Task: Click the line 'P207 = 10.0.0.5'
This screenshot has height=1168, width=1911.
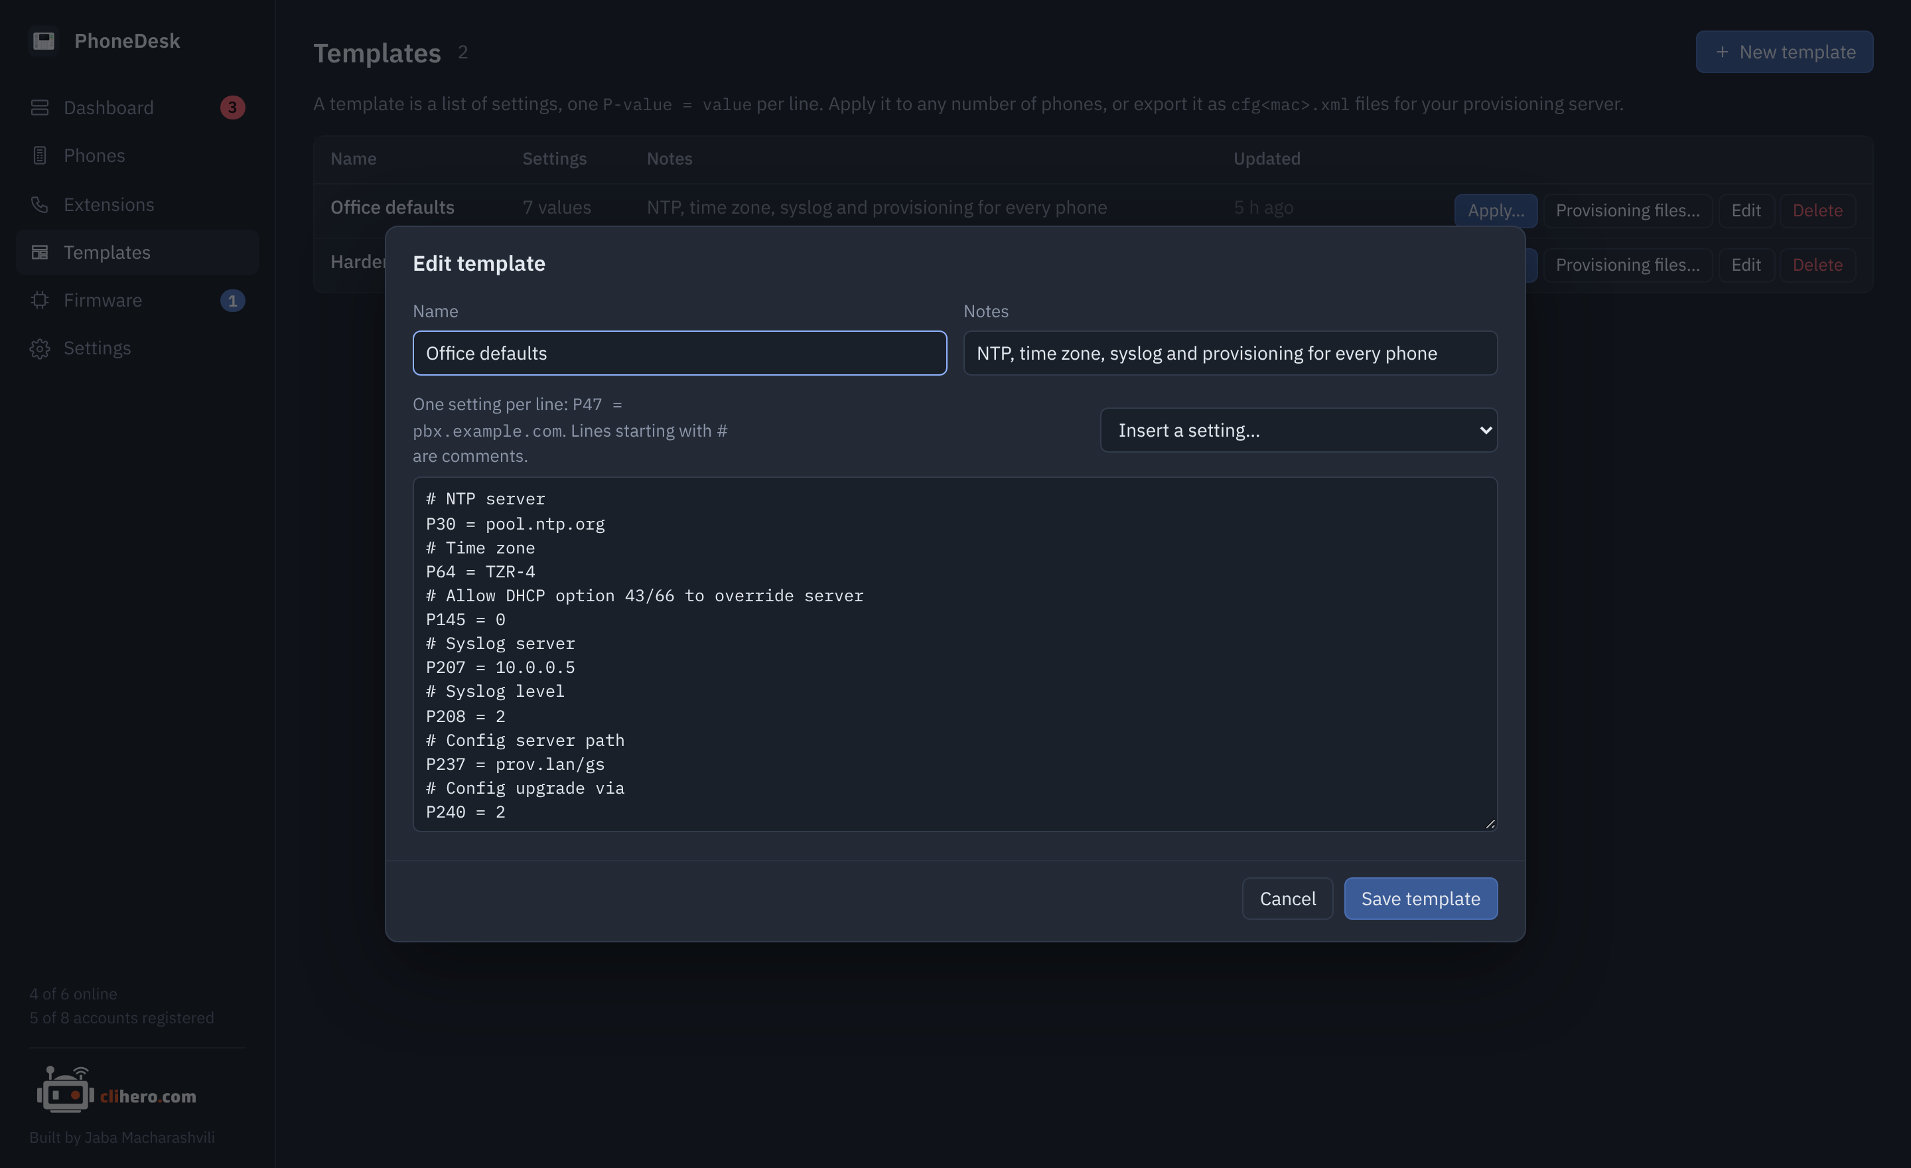Action: [500, 667]
